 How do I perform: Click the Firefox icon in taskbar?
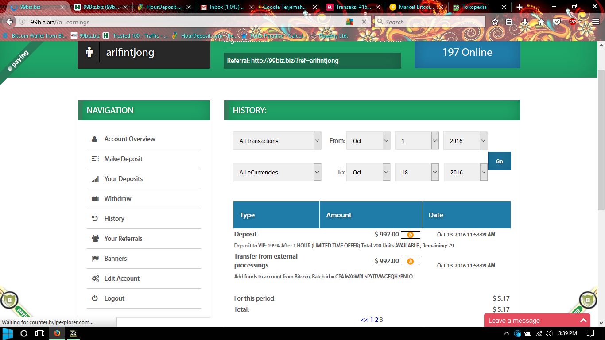click(x=57, y=333)
